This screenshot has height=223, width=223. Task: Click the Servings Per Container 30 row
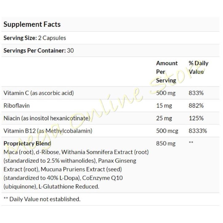pyautogui.click(x=38, y=50)
